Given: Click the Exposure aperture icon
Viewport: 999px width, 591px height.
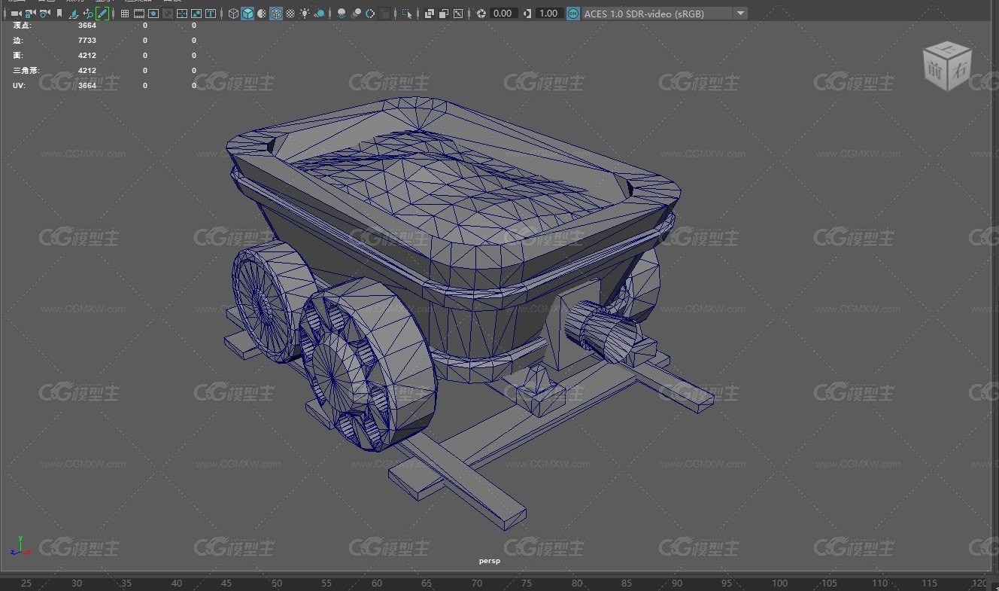Looking at the screenshot, I should point(481,14).
